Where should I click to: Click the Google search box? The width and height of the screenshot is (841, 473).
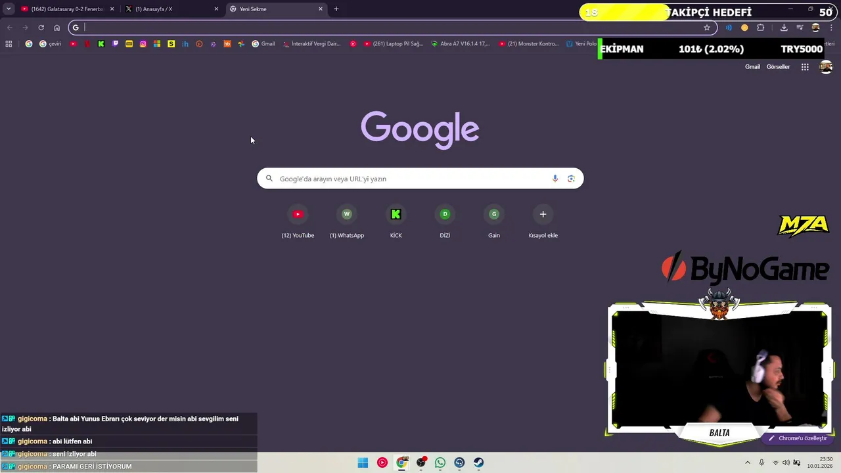pyautogui.click(x=420, y=179)
